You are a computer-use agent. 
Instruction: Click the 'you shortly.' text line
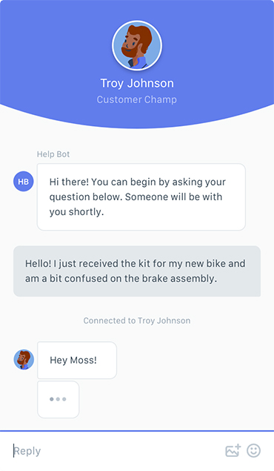click(76, 212)
